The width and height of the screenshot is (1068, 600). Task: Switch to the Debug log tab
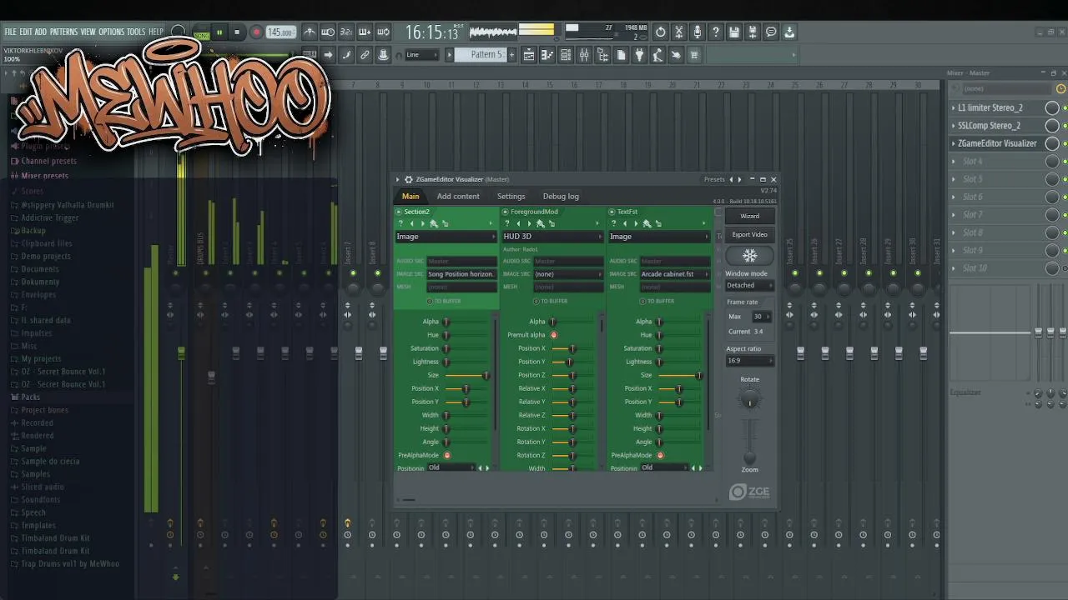[x=561, y=197]
